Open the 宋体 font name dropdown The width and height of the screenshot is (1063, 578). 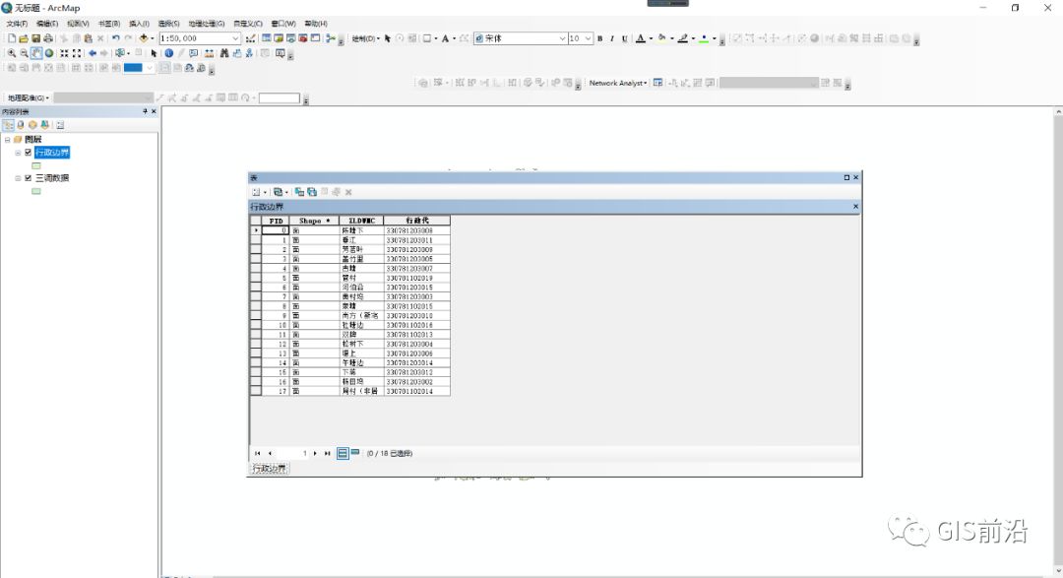562,38
